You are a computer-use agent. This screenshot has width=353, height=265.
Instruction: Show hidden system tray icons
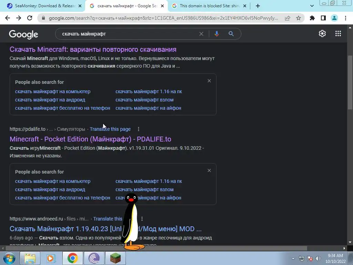[293, 258]
